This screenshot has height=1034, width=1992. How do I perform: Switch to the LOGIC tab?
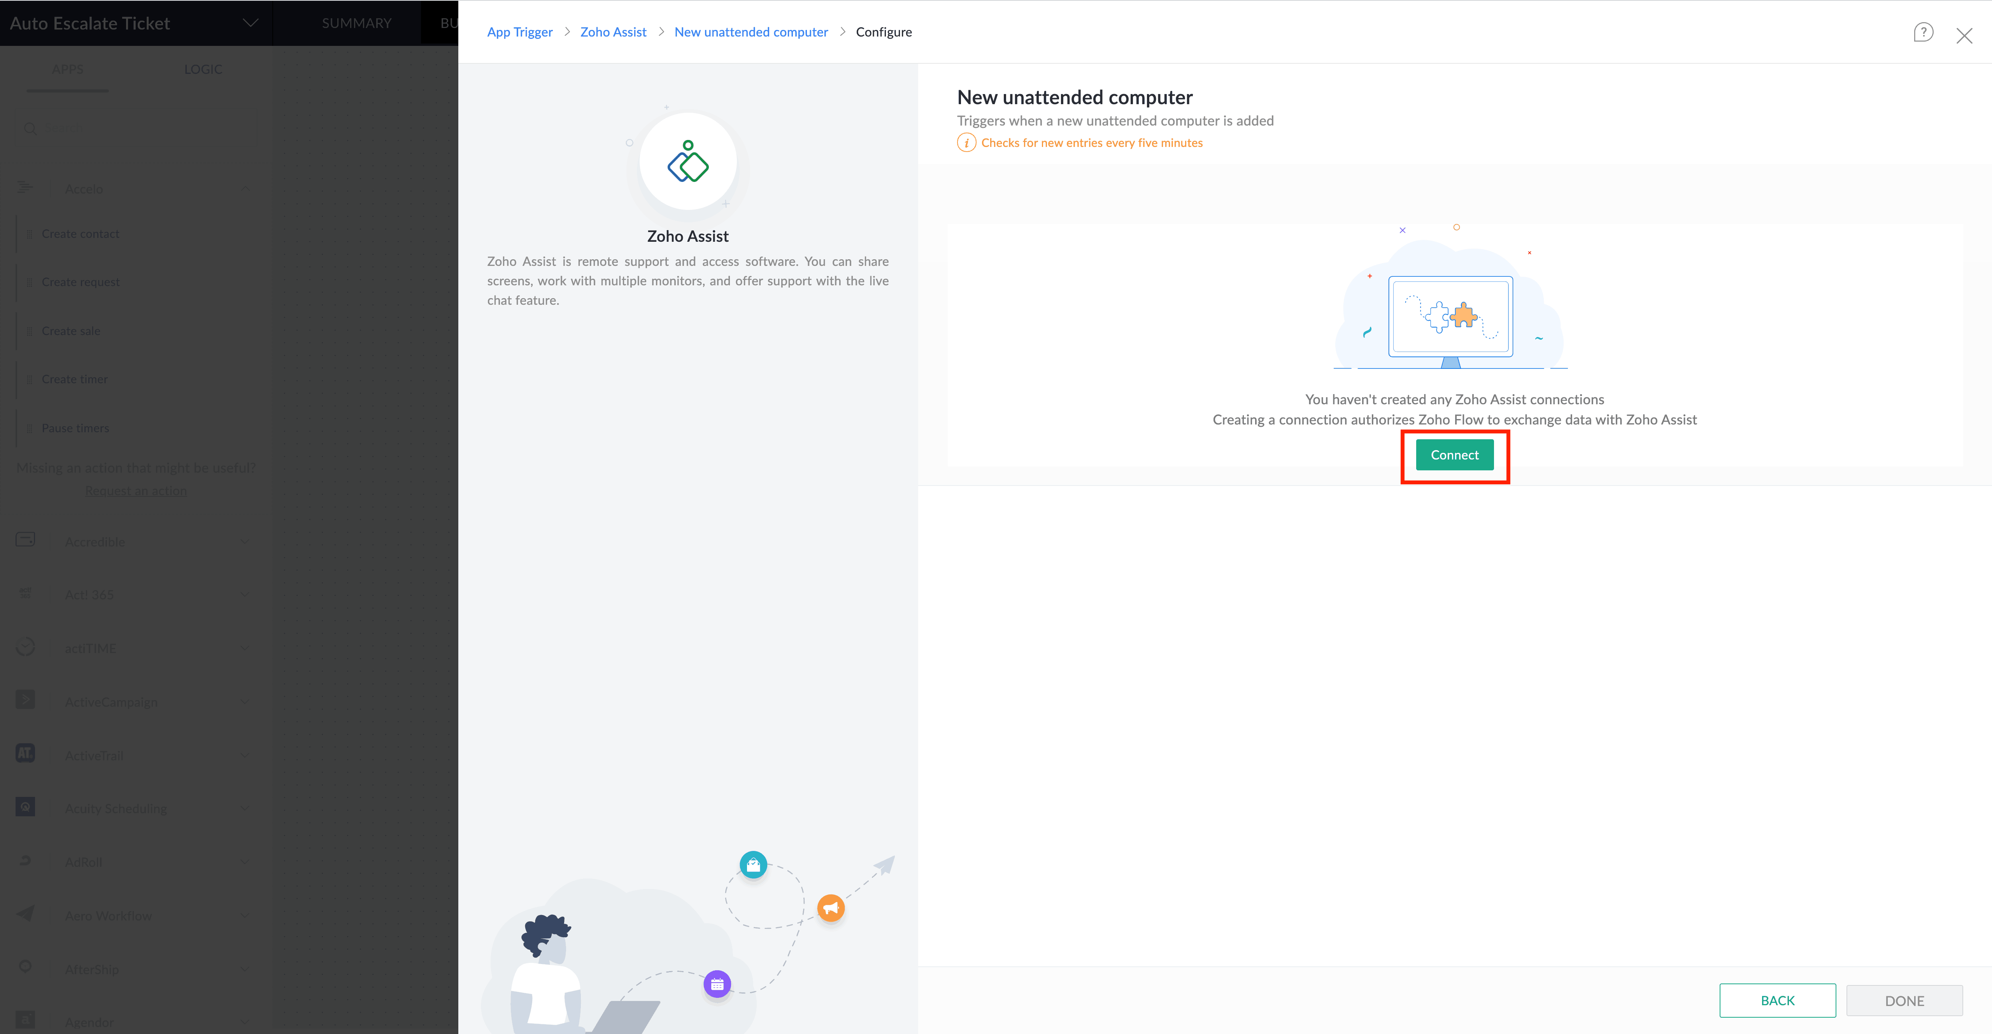(x=203, y=70)
